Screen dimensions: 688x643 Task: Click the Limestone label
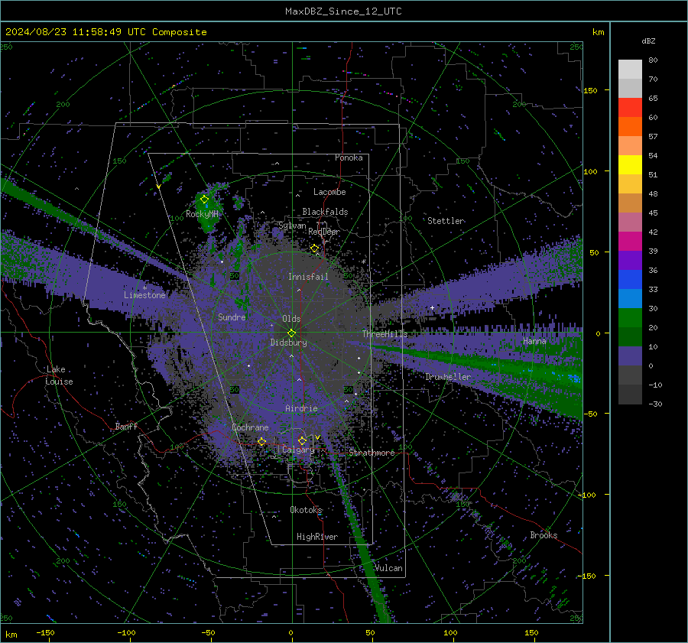144,295
